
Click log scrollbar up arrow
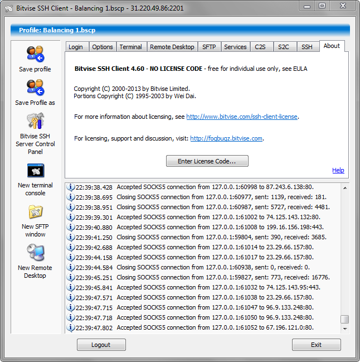click(345, 188)
